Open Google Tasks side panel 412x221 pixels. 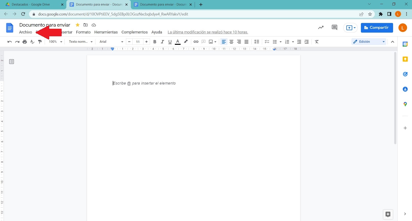point(405,74)
